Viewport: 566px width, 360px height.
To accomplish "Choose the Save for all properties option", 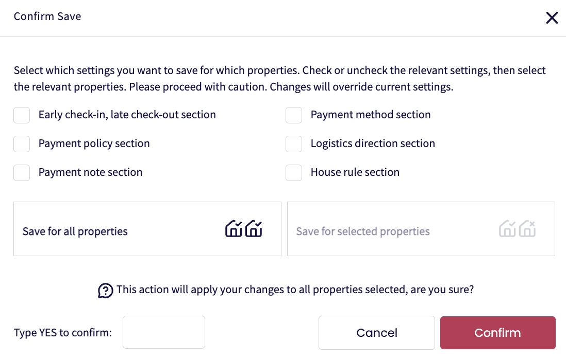I will tap(75, 231).
